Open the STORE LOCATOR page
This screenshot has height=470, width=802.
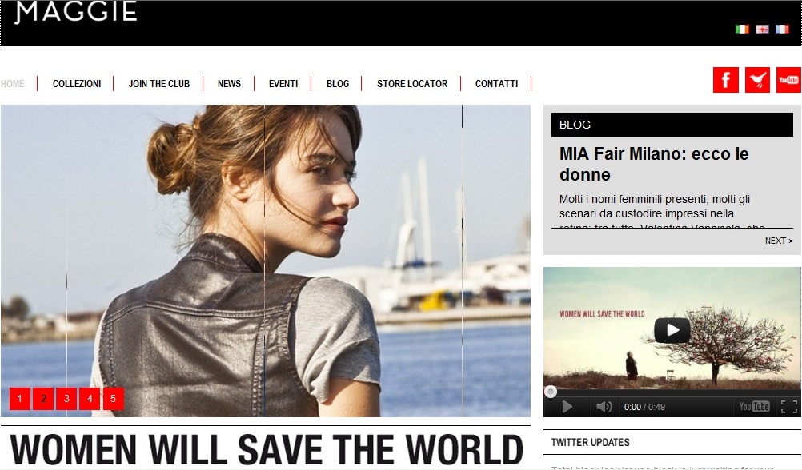coord(412,84)
